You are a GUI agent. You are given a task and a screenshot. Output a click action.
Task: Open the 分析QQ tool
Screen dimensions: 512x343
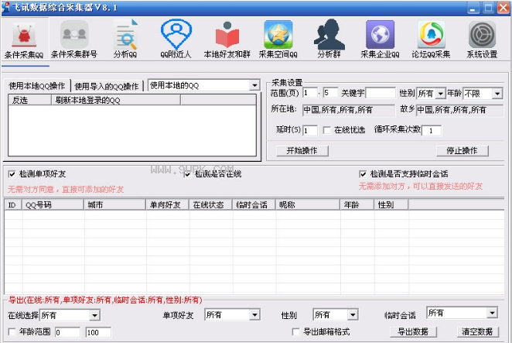pos(125,40)
